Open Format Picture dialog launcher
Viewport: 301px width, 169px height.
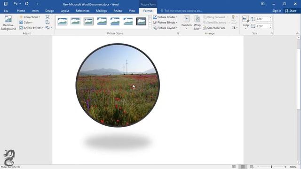[x=178, y=33]
